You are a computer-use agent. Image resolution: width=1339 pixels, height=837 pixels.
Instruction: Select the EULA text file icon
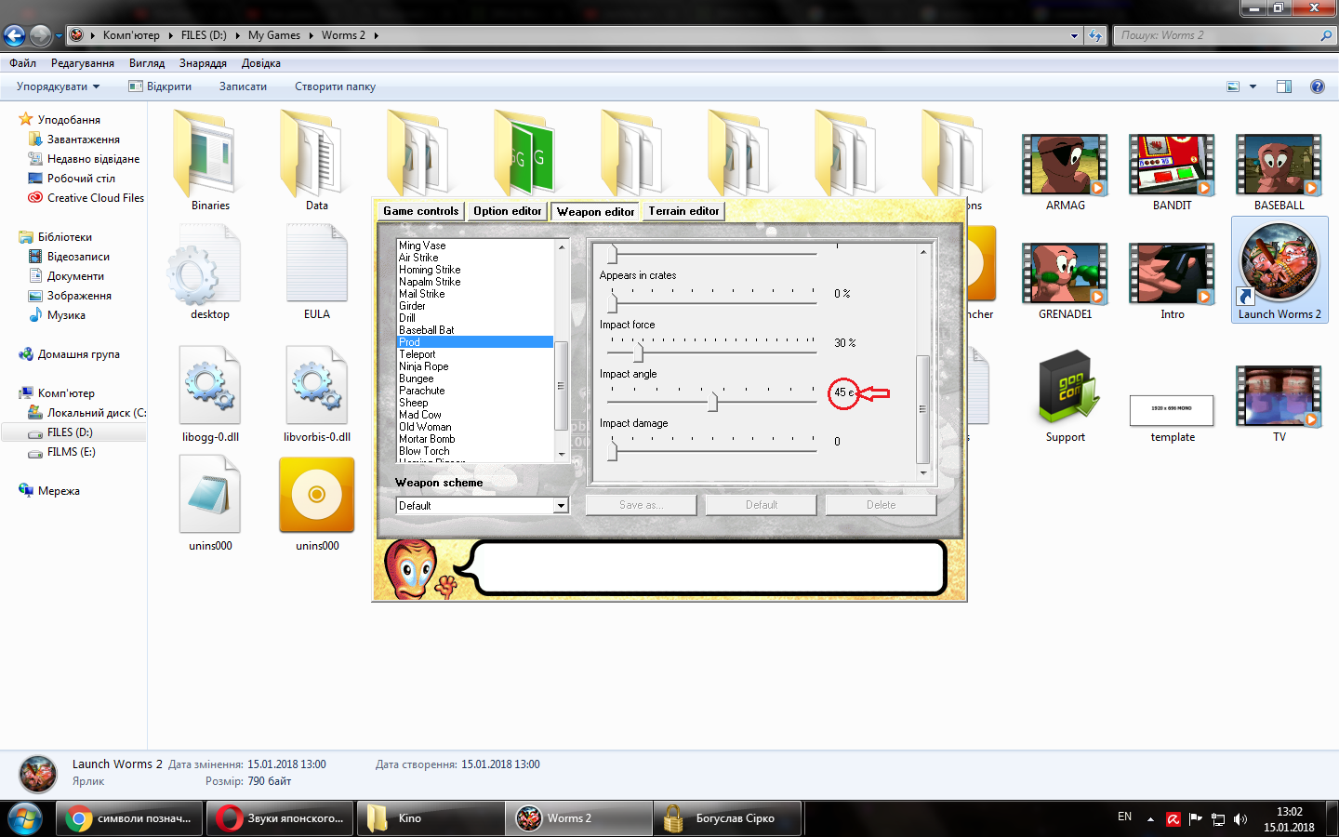317,263
